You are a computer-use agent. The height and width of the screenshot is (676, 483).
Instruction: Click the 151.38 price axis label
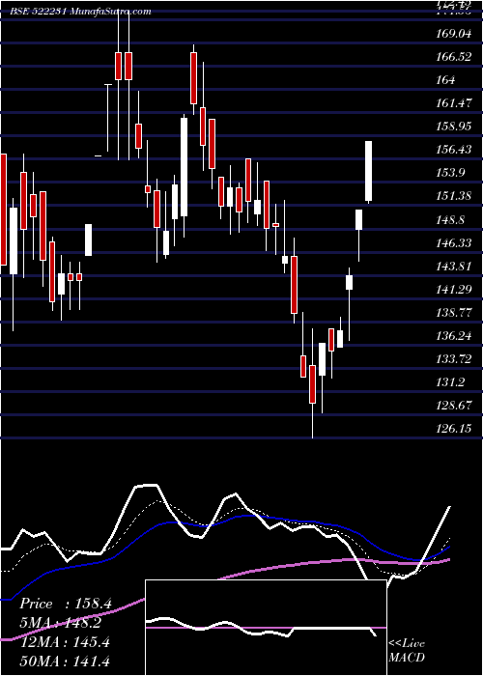click(454, 196)
